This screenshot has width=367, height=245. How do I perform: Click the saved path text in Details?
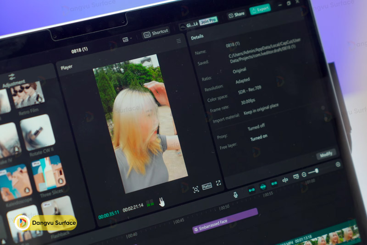pos(264,51)
